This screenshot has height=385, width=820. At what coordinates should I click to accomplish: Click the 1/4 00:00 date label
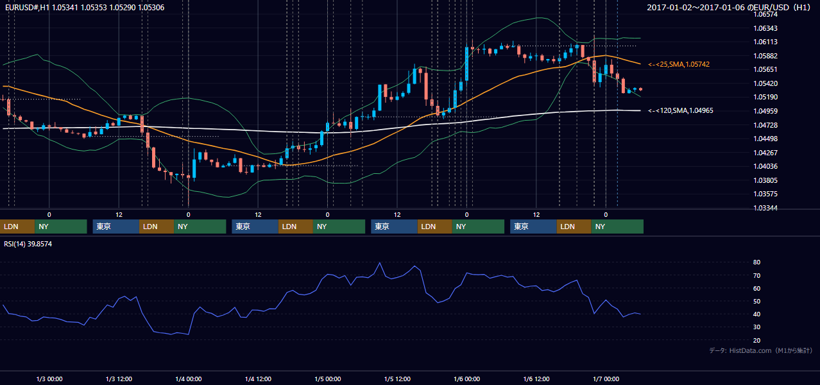[189, 379]
